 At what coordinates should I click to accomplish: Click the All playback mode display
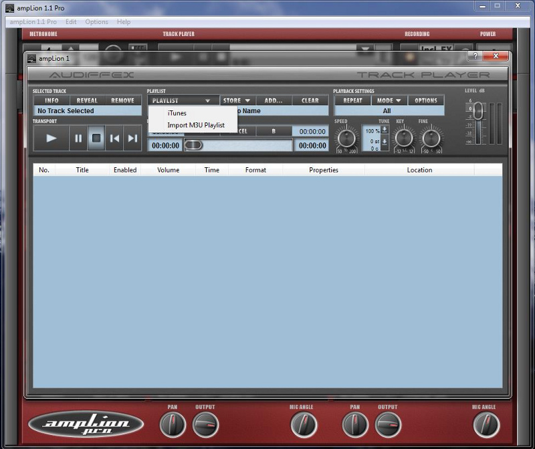point(389,110)
